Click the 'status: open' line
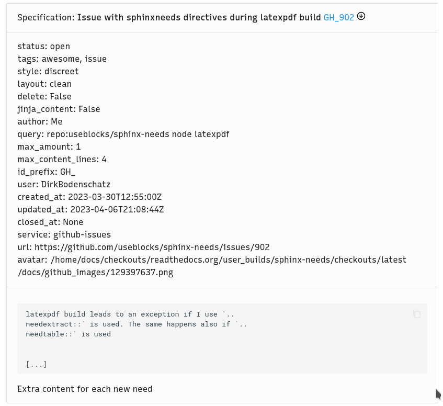The image size is (443, 406). tap(43, 47)
